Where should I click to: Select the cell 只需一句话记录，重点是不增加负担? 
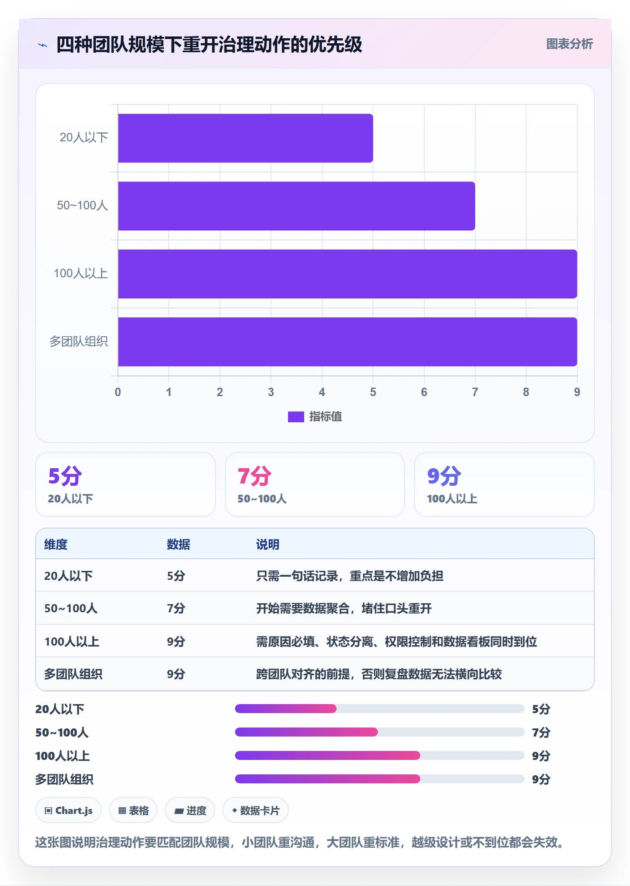pyautogui.click(x=350, y=576)
